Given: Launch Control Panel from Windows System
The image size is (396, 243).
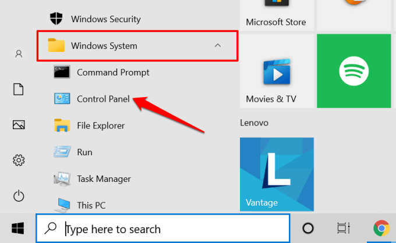Looking at the screenshot, I should (x=103, y=99).
